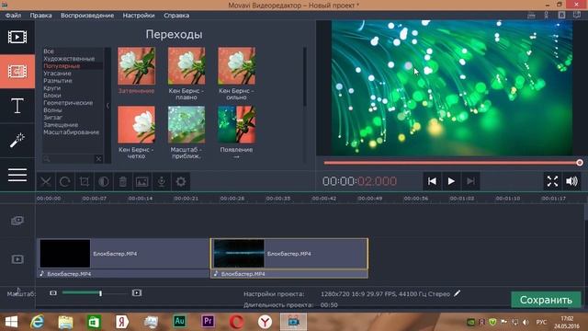Screen dimensions: 588x331
Task: Click the preview seek bar handle
Action: pos(580,163)
